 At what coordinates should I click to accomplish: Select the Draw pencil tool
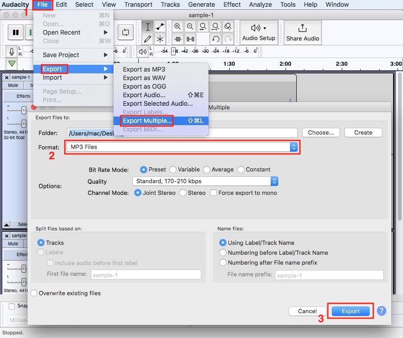(148, 39)
